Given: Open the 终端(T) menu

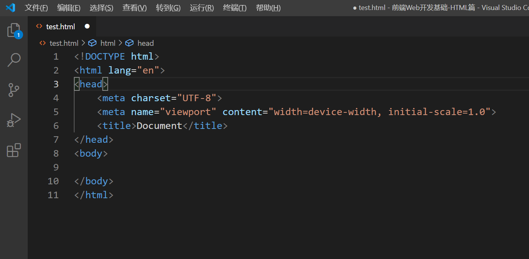Looking at the screenshot, I should [235, 8].
